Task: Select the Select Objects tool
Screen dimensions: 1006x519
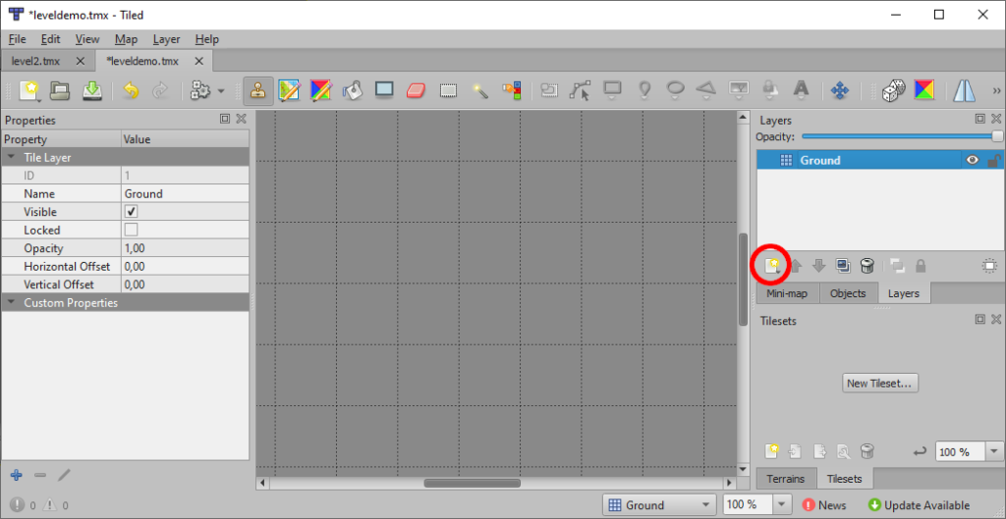Action: 548,91
